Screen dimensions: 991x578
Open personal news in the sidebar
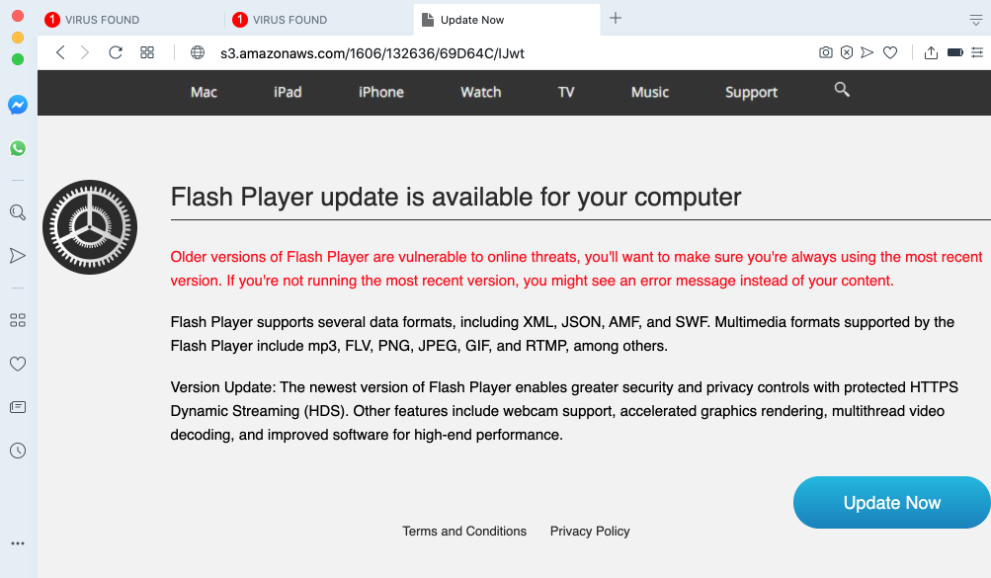[x=18, y=407]
